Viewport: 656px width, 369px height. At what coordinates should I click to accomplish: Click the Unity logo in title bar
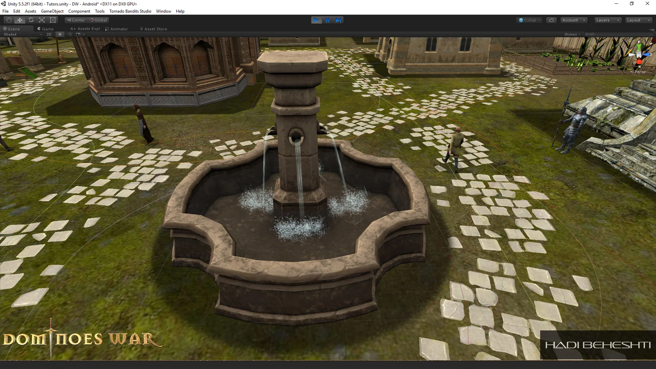coord(3,4)
